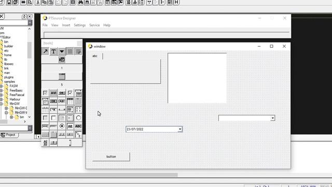
Task: Open dropdown at bottom of left file panel
Action: tap(30, 128)
